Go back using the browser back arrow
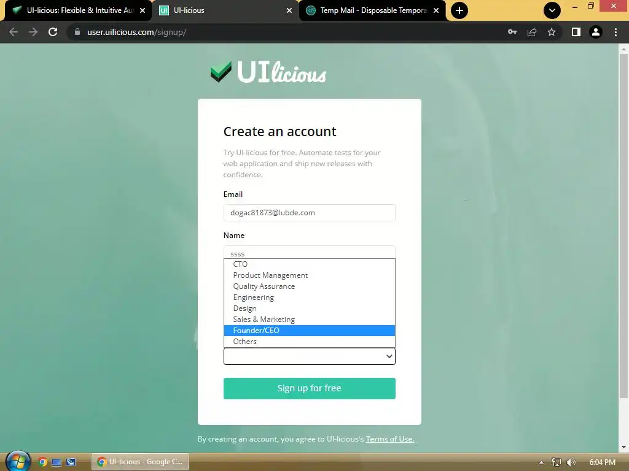 point(14,32)
